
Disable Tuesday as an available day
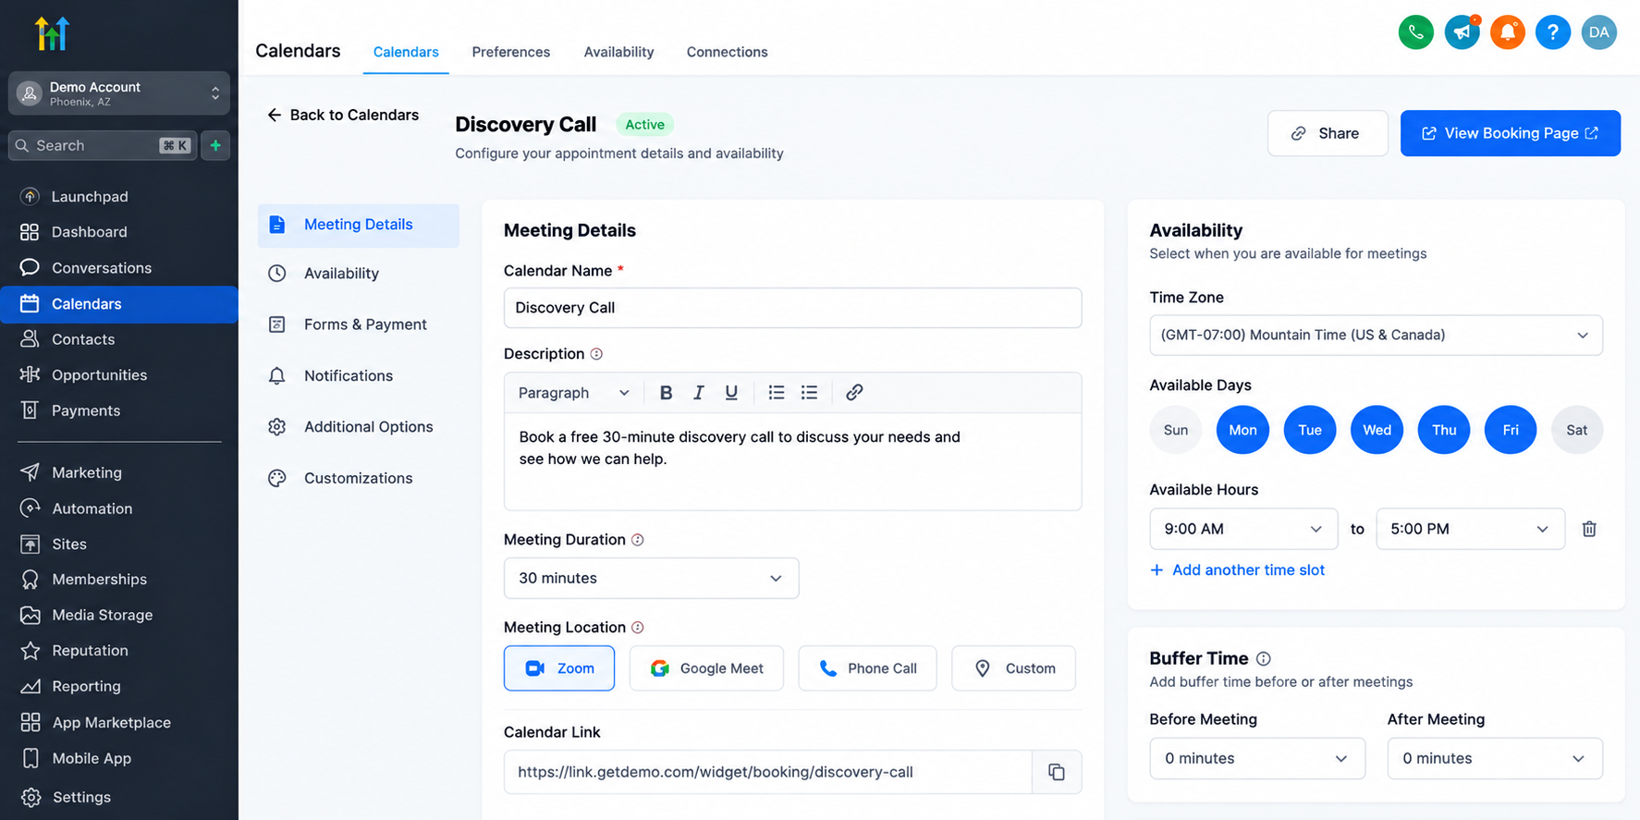[x=1310, y=430]
